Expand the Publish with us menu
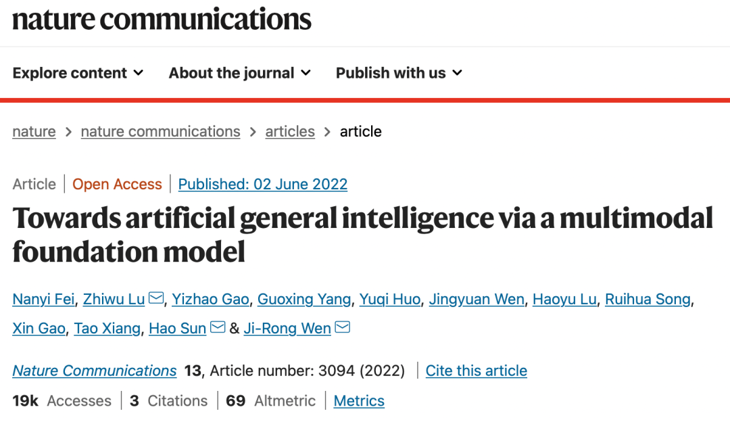Screen dimensions: 730x422 pos(399,73)
